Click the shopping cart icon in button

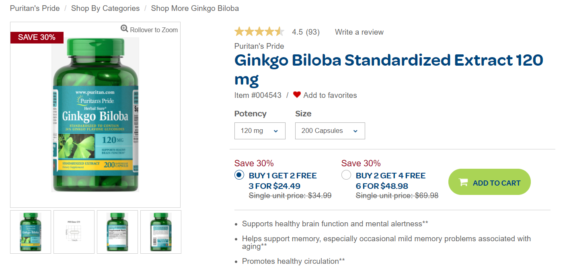click(x=463, y=182)
